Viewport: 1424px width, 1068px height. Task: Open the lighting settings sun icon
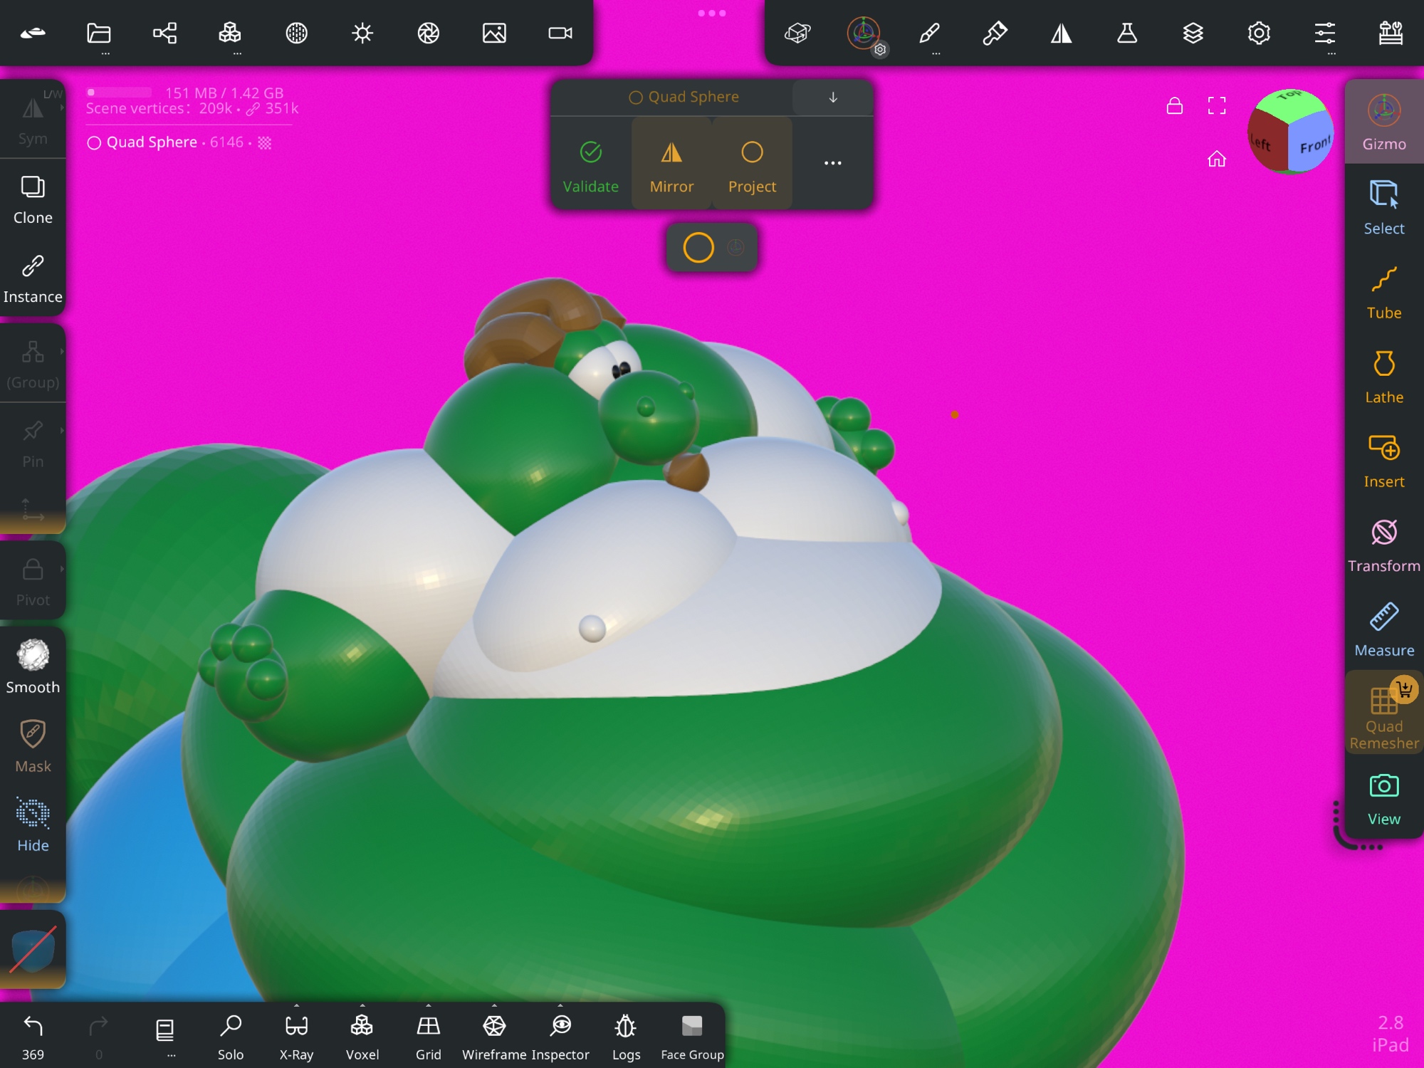click(362, 33)
